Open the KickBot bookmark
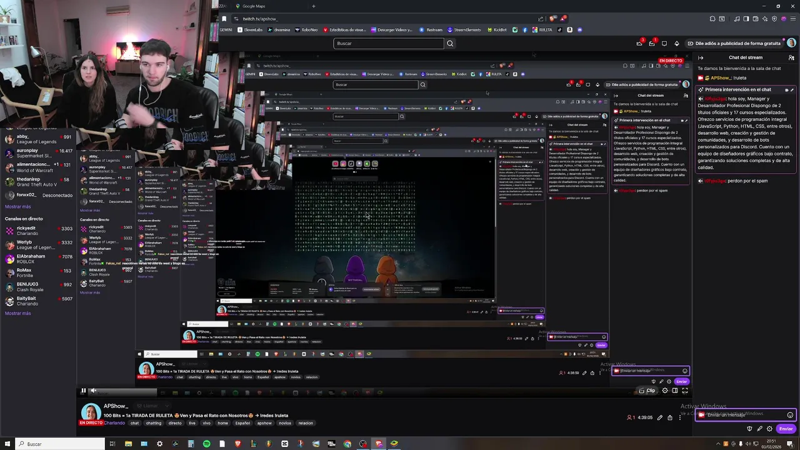 [497, 30]
